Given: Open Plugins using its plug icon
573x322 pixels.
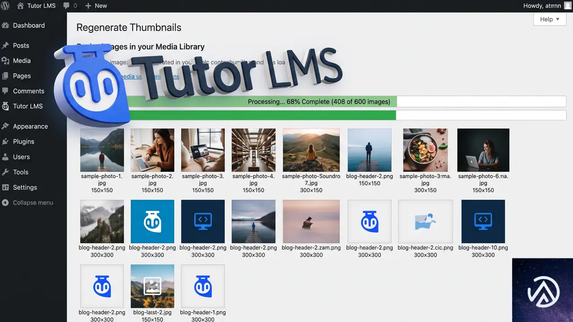Looking at the screenshot, I should [5, 142].
